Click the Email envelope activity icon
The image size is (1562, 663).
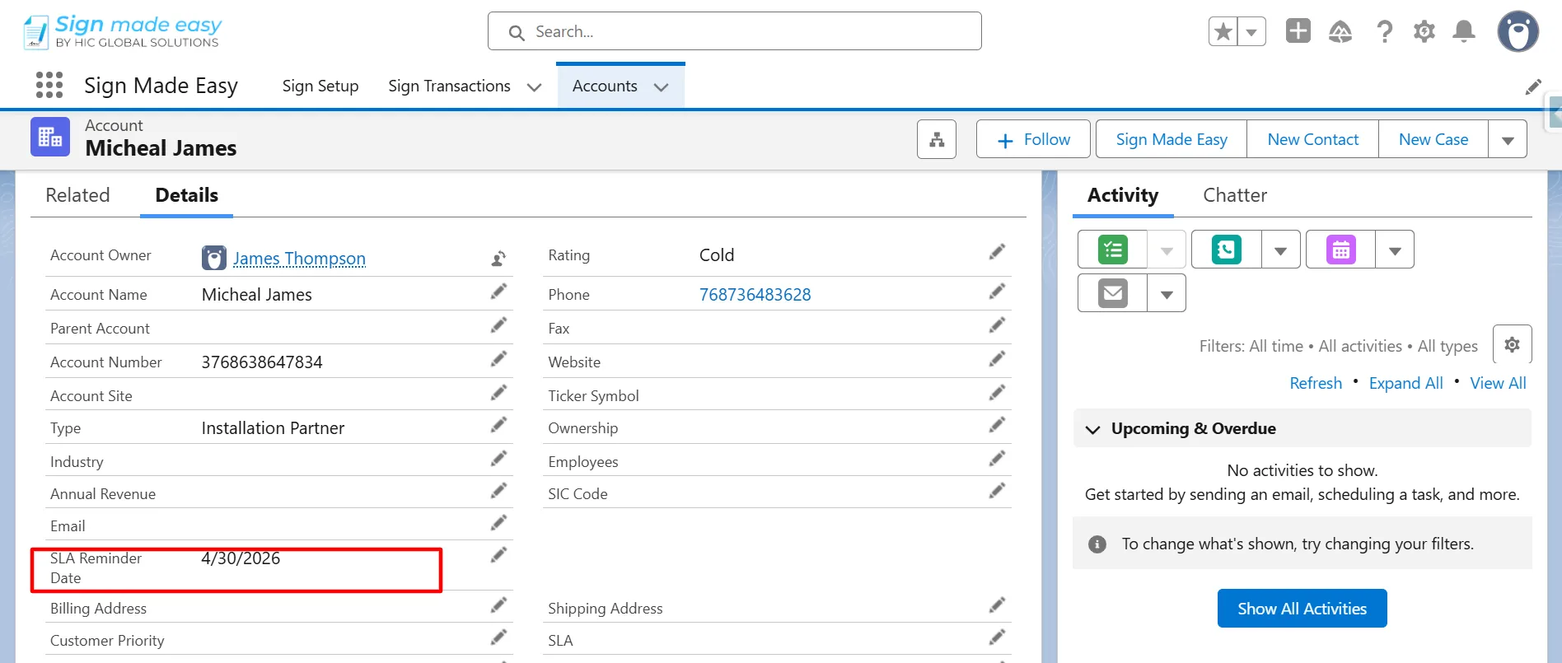[x=1113, y=293]
